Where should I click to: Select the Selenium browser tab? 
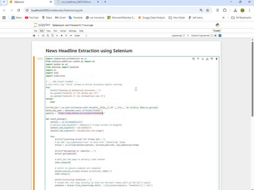29,2
